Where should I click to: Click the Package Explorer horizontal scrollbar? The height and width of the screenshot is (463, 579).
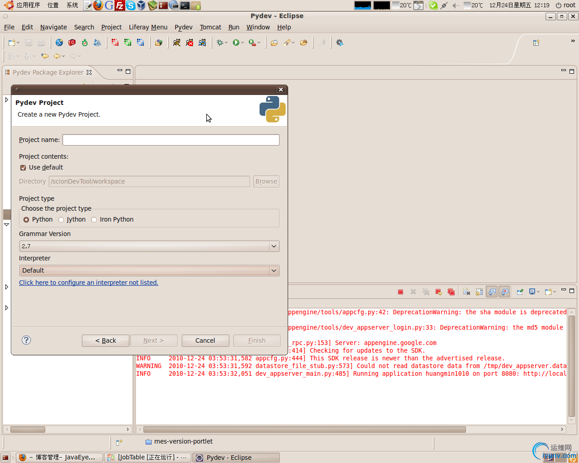click(28, 430)
